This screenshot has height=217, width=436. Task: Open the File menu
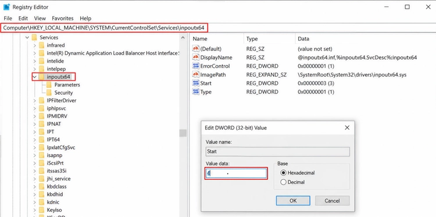(8, 19)
